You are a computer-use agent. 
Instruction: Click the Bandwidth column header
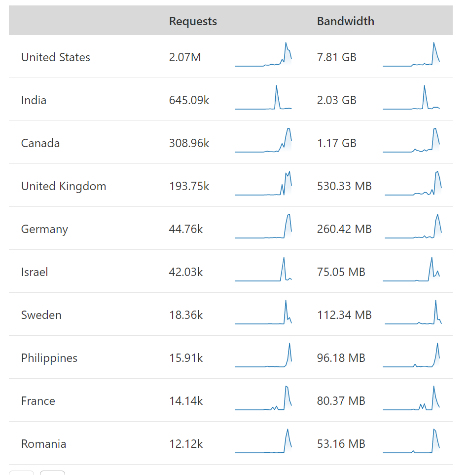(x=346, y=21)
